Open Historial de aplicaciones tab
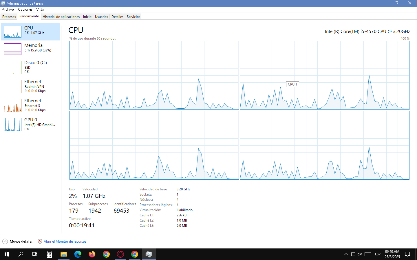 (61, 16)
